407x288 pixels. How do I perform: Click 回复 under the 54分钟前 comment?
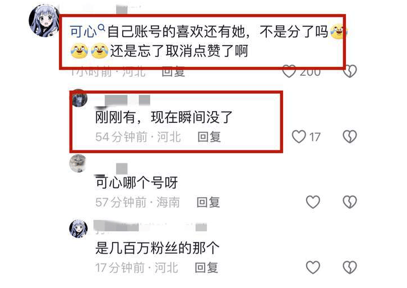click(209, 137)
